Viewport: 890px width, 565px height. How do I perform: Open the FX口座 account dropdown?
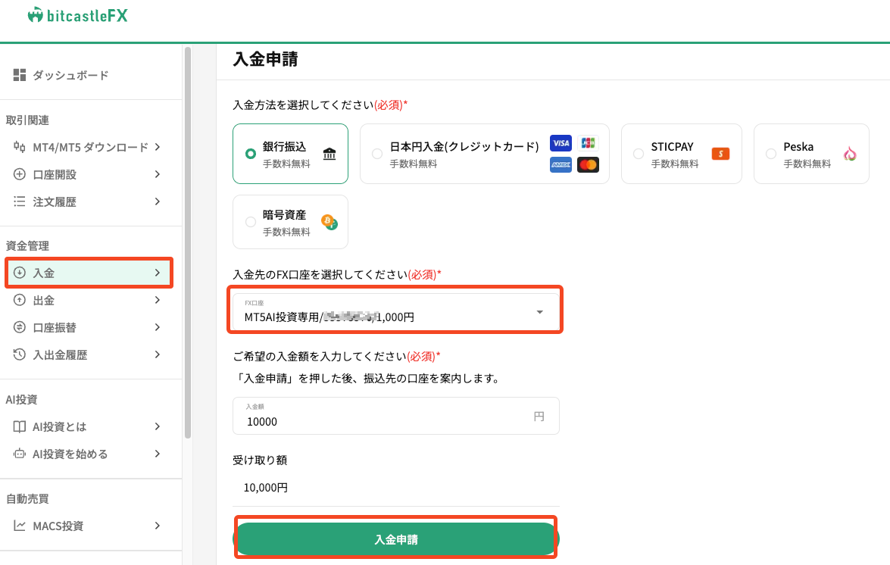395,311
